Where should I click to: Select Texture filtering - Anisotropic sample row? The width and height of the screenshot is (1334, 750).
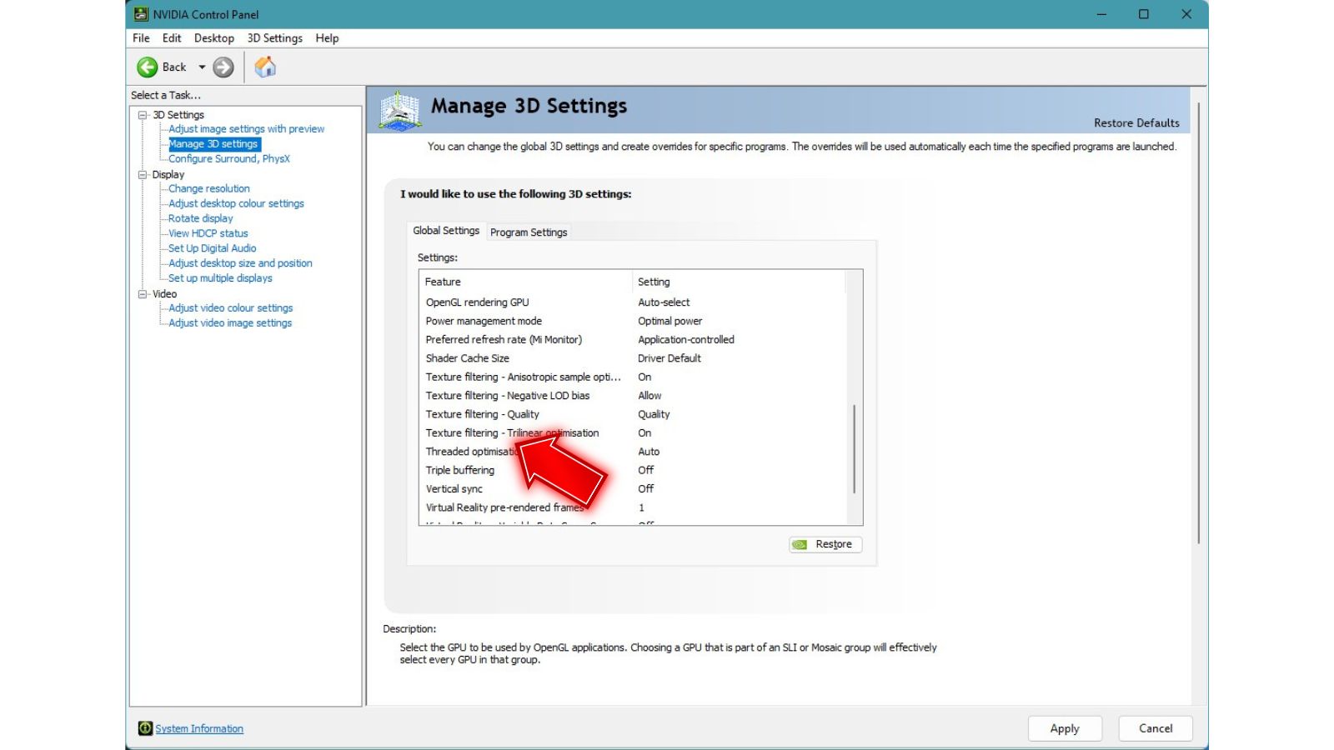(633, 377)
